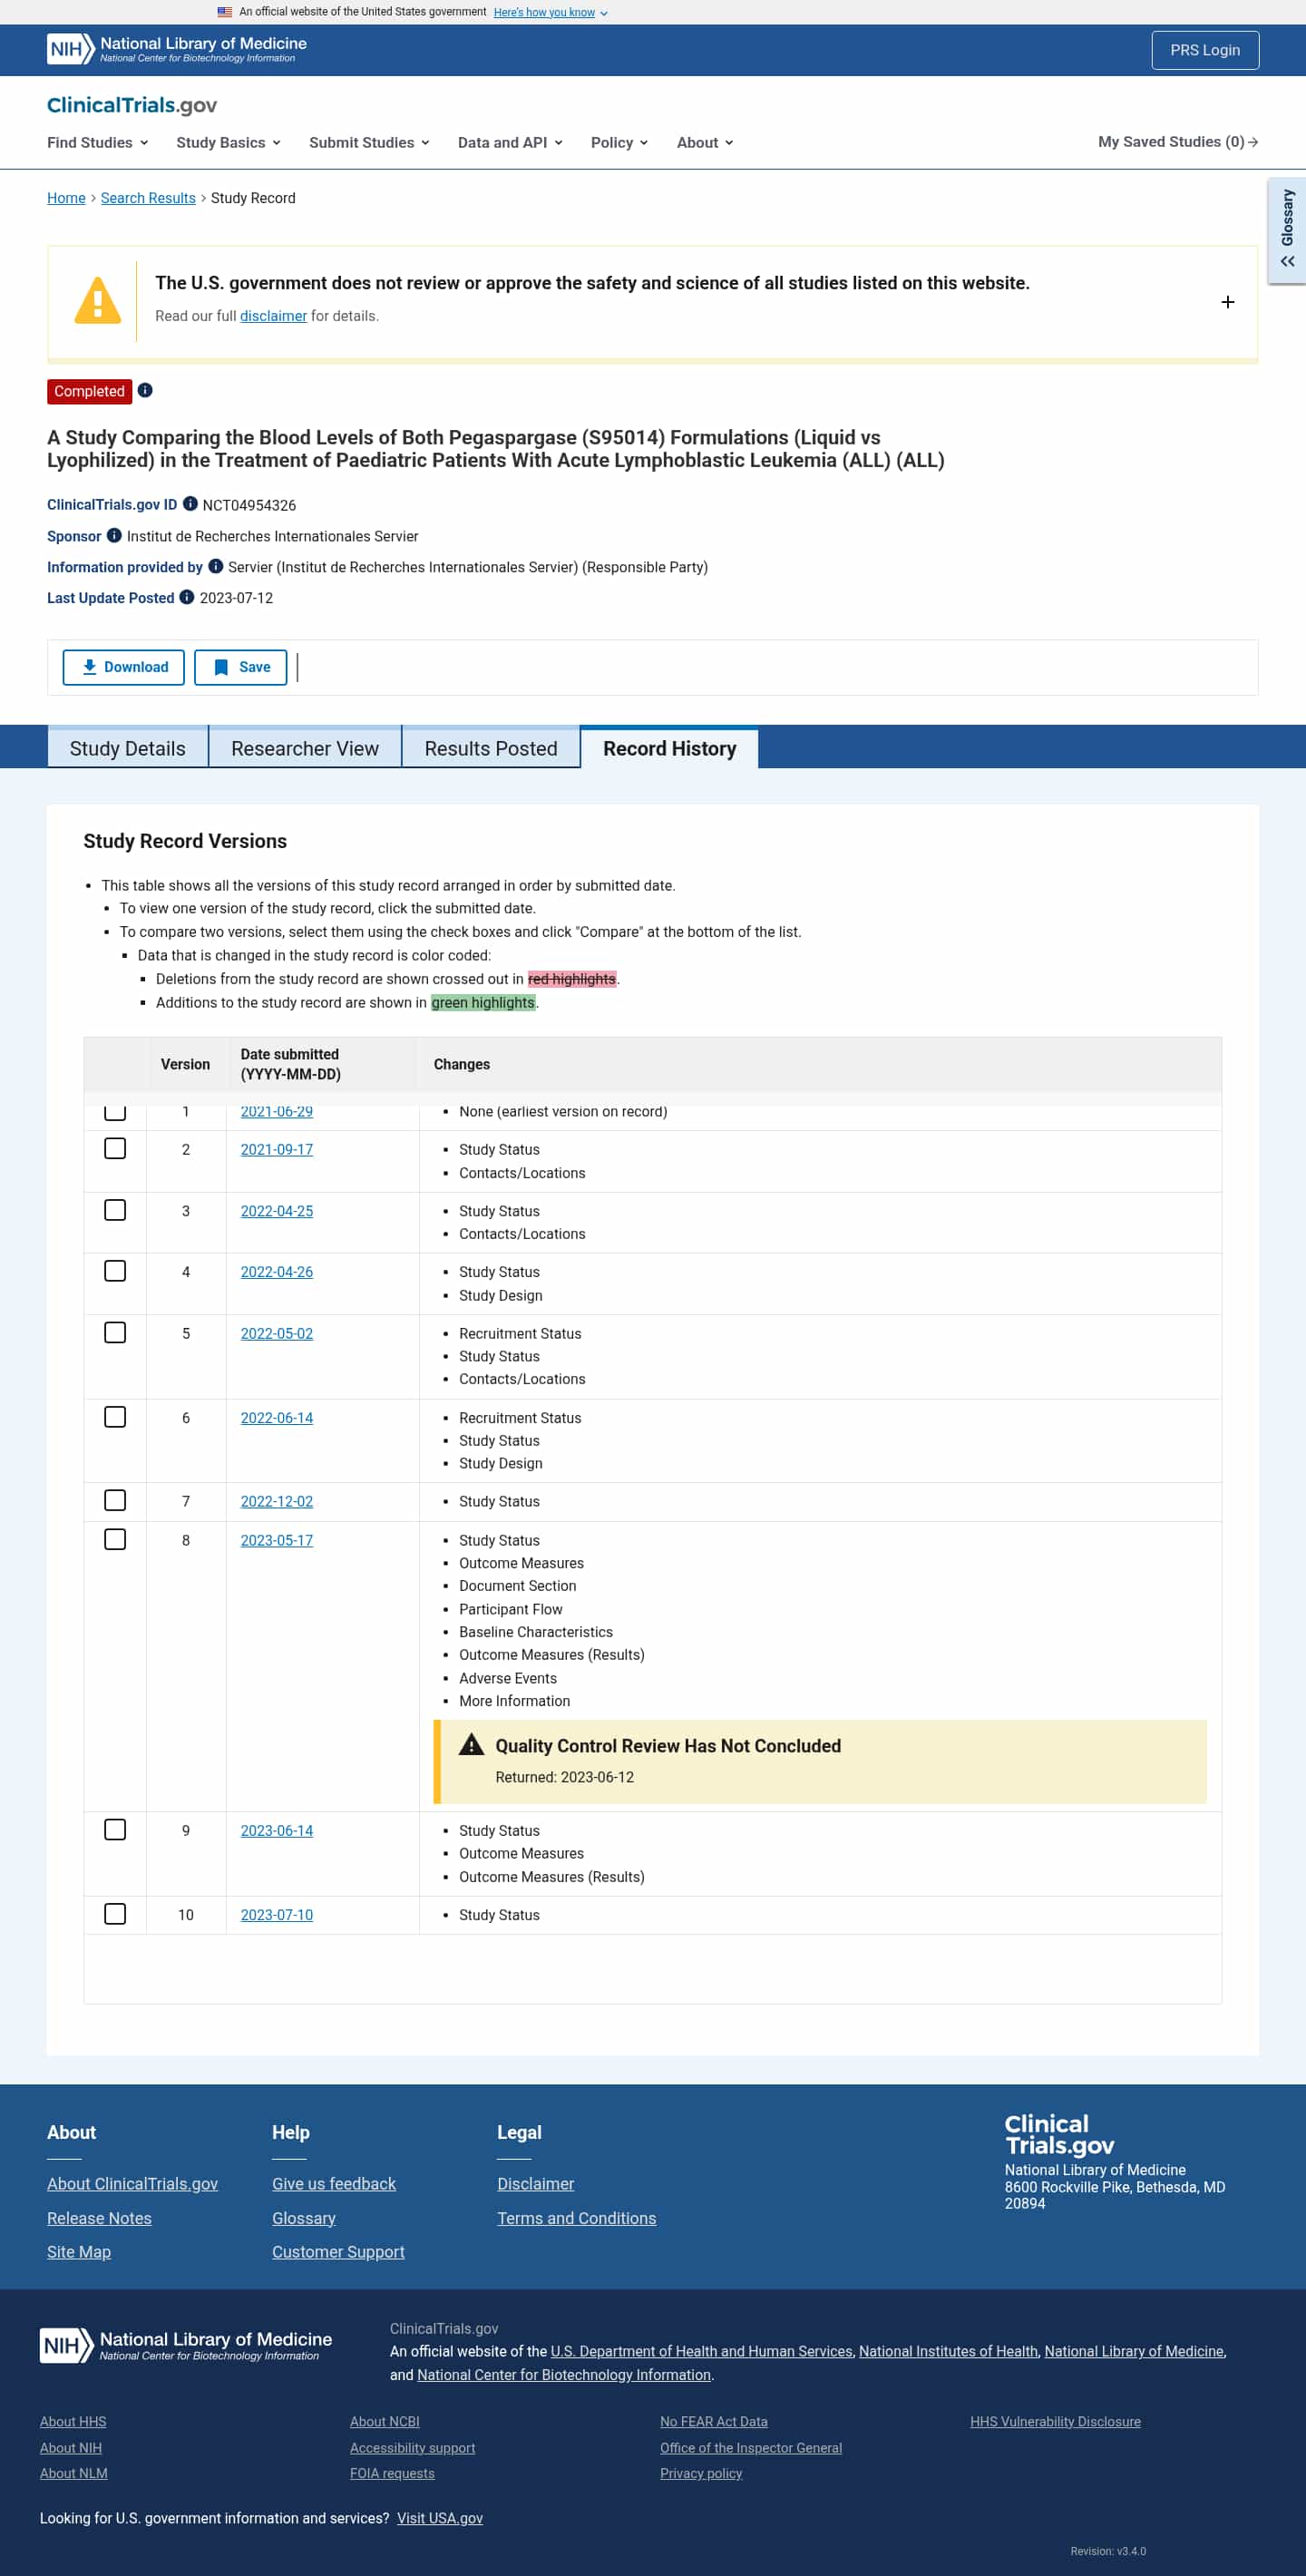
Task: Expand the Find Studies menu
Action: [97, 142]
